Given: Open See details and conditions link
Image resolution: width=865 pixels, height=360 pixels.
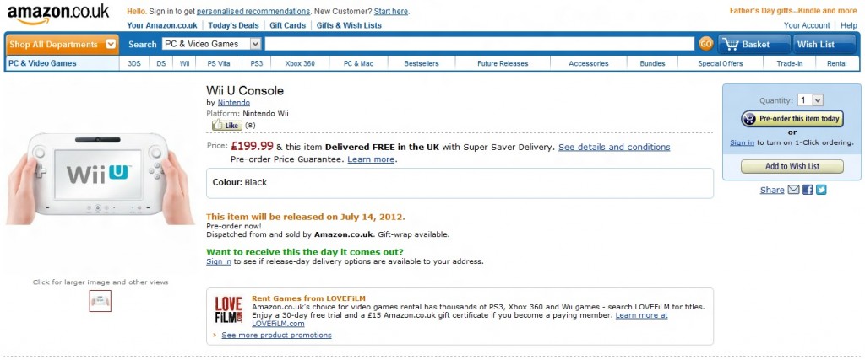Looking at the screenshot, I should 614,147.
